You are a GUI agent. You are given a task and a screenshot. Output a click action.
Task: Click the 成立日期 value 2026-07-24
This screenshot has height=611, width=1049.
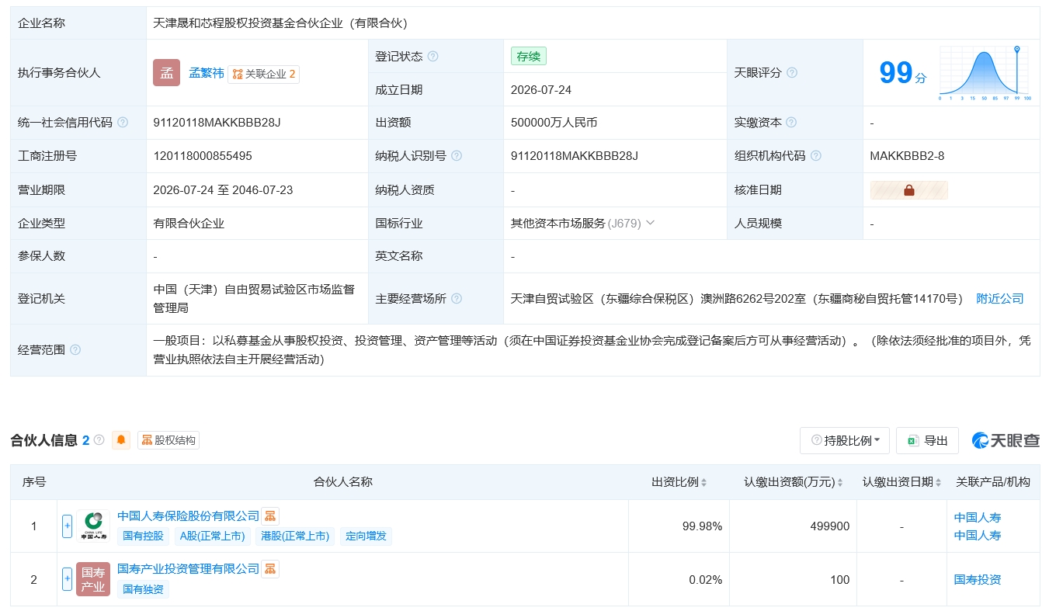coord(541,90)
